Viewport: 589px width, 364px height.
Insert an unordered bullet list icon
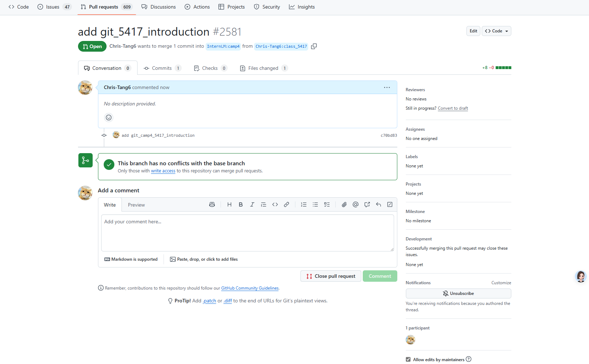(315, 204)
